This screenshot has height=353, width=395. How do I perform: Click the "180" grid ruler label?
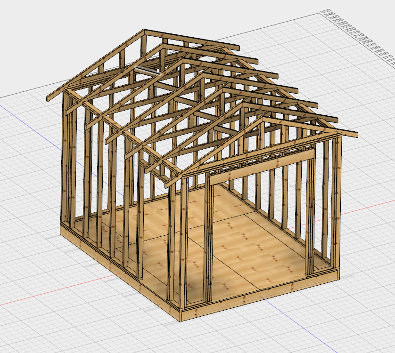[x=383, y=53]
